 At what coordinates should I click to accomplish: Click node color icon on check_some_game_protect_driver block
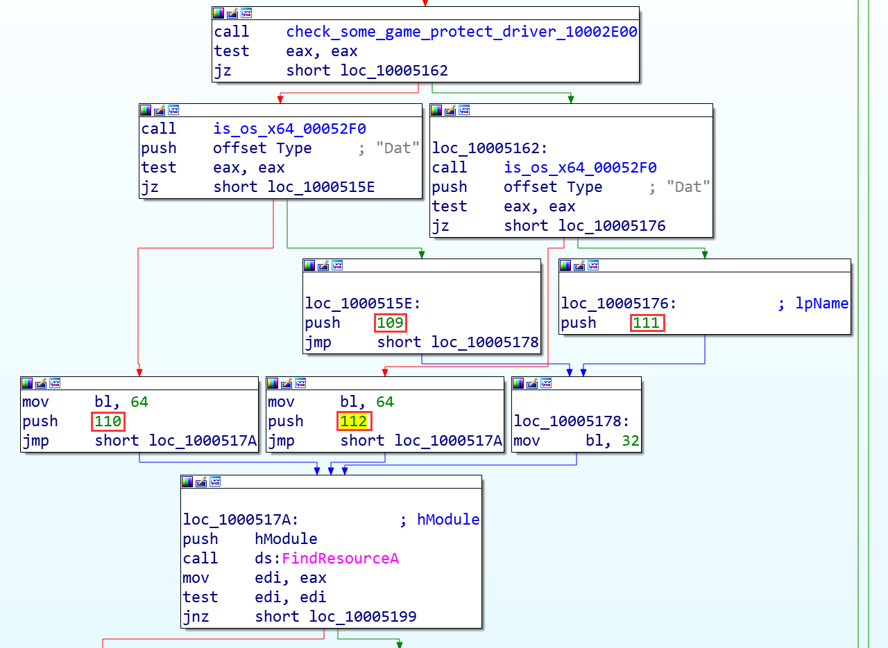219,13
